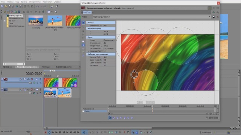Expand the По типу tree node
241x135 pixels.
(x=5, y=21)
